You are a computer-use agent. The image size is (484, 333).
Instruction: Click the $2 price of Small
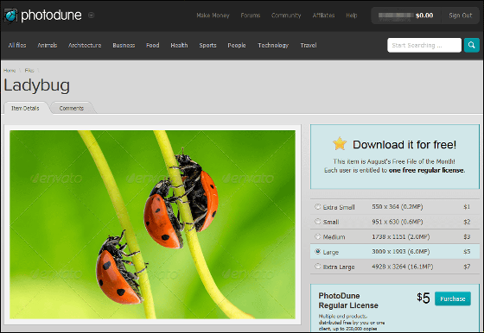(467, 222)
